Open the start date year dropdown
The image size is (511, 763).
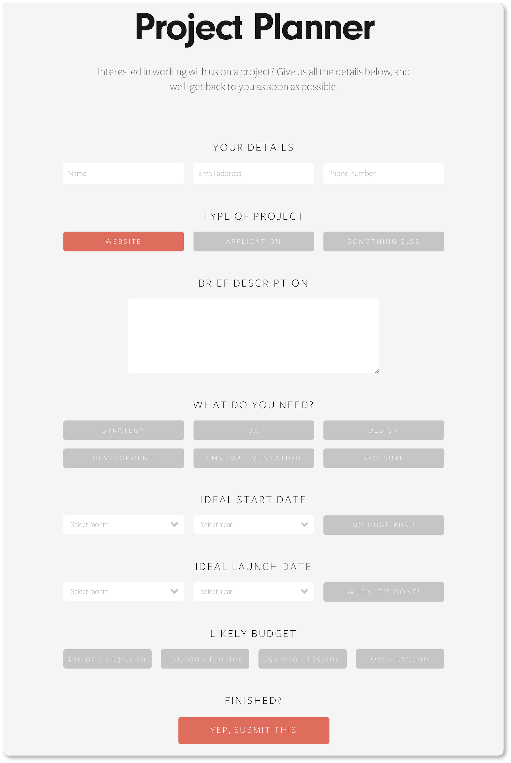[x=253, y=524]
